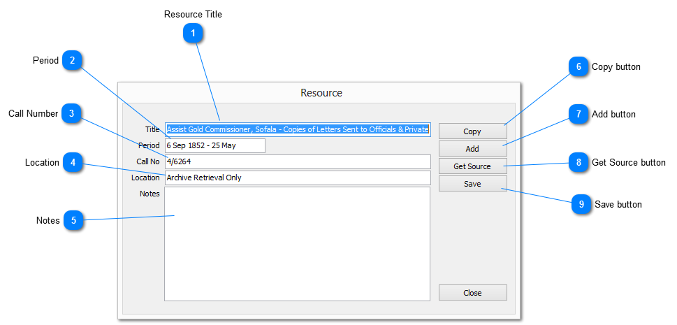Screen dimensions: 677x325
Task: Click callout marker 2 beside Period
Action: tap(73, 61)
